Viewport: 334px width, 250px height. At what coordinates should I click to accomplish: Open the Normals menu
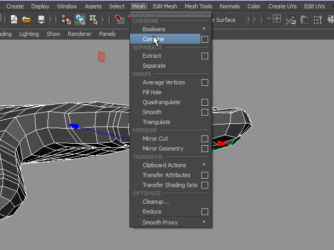230,6
